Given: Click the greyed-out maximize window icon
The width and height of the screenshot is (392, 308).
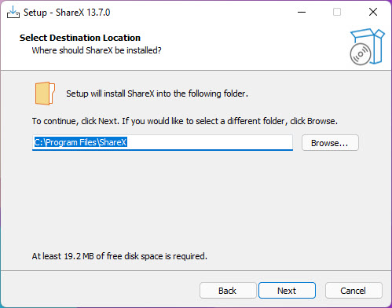Looking at the screenshot, I should coord(337,12).
